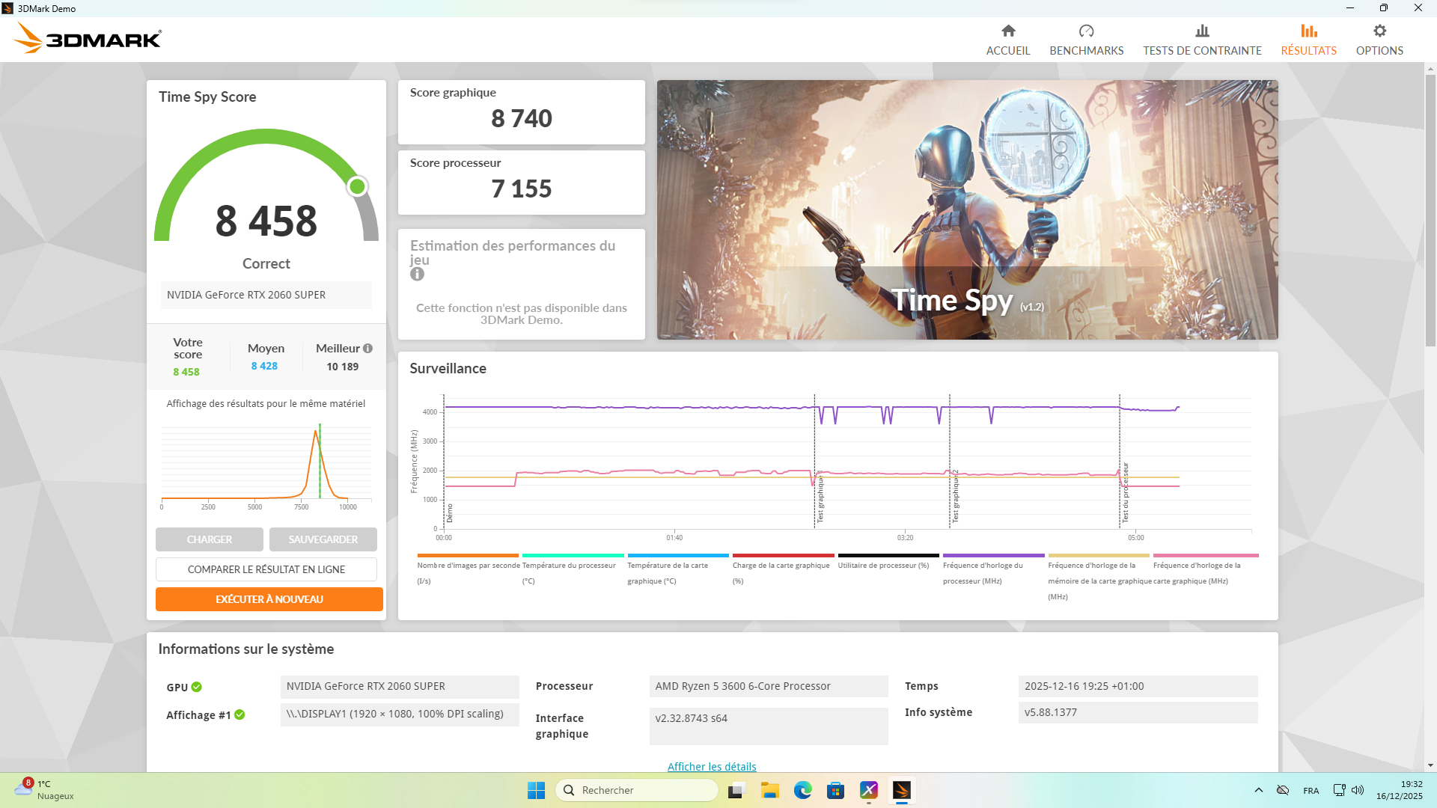Open Benchmarks gauge icon
The width and height of the screenshot is (1437, 808).
pos(1086,31)
